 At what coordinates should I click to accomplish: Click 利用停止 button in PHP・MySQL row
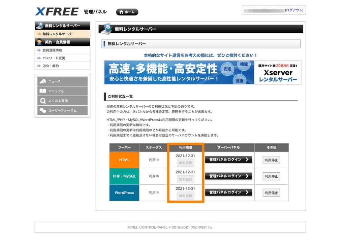pyautogui.click(x=271, y=176)
